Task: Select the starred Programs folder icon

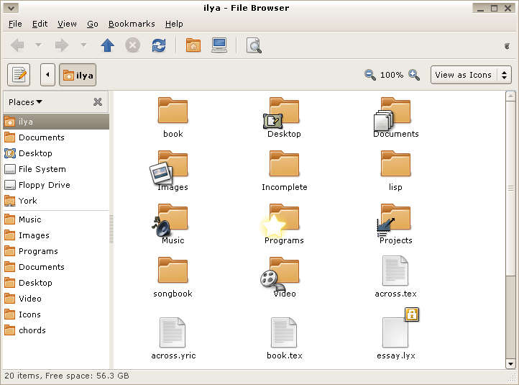Action: point(281,221)
